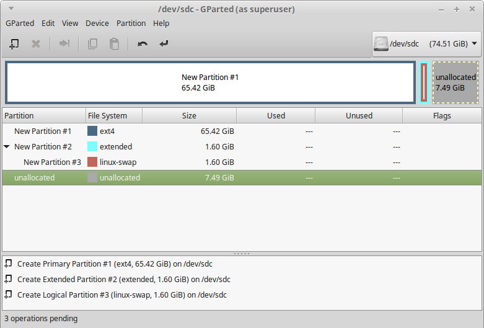Viewport: 484px width, 328px height.
Task: Select the New Partition #2 table row
Action: (x=242, y=146)
